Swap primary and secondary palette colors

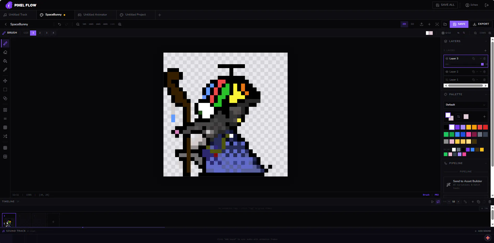point(459,117)
